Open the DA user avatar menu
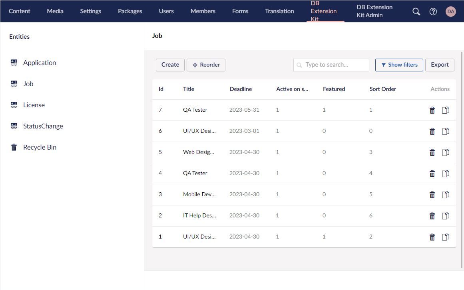This screenshot has height=290, width=464. (x=451, y=12)
